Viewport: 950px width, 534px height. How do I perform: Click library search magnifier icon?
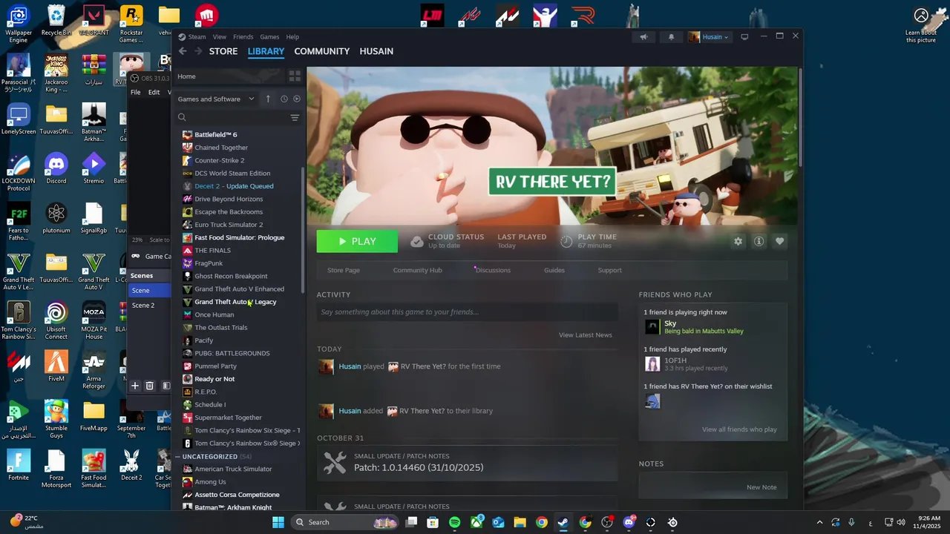tap(182, 117)
